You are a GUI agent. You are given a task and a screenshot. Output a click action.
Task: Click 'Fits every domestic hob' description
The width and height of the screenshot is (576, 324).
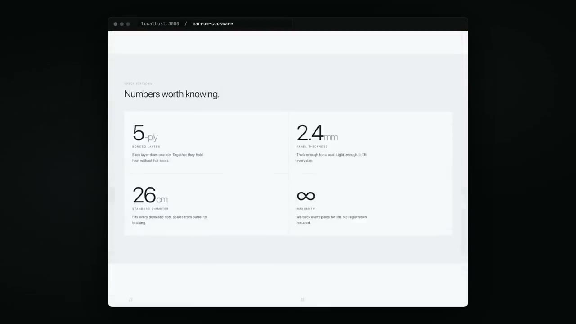pos(170,220)
